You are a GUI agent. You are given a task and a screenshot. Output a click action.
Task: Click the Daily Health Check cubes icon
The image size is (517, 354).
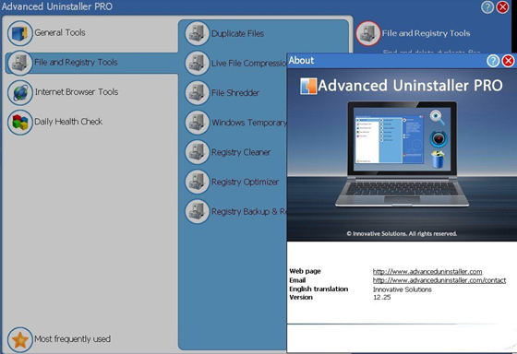19,122
